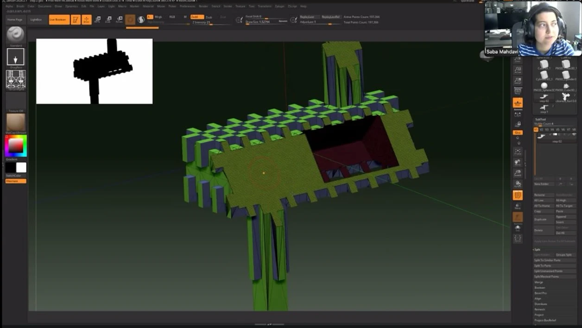Pick a color in the color picker square

16,146
